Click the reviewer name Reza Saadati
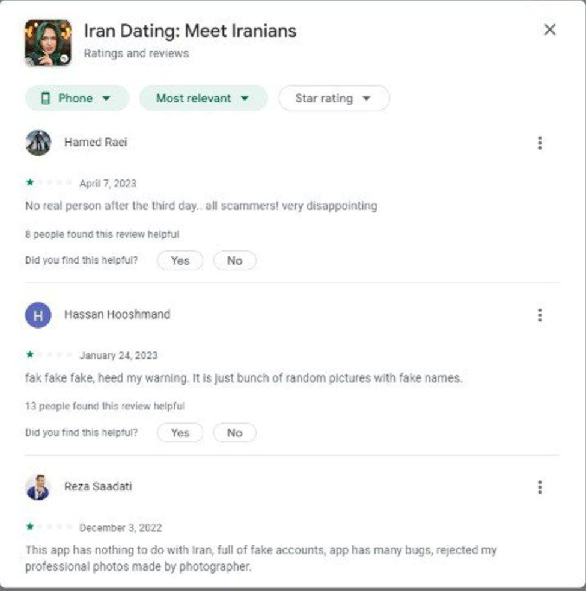The height and width of the screenshot is (591, 586). pyautogui.click(x=98, y=486)
